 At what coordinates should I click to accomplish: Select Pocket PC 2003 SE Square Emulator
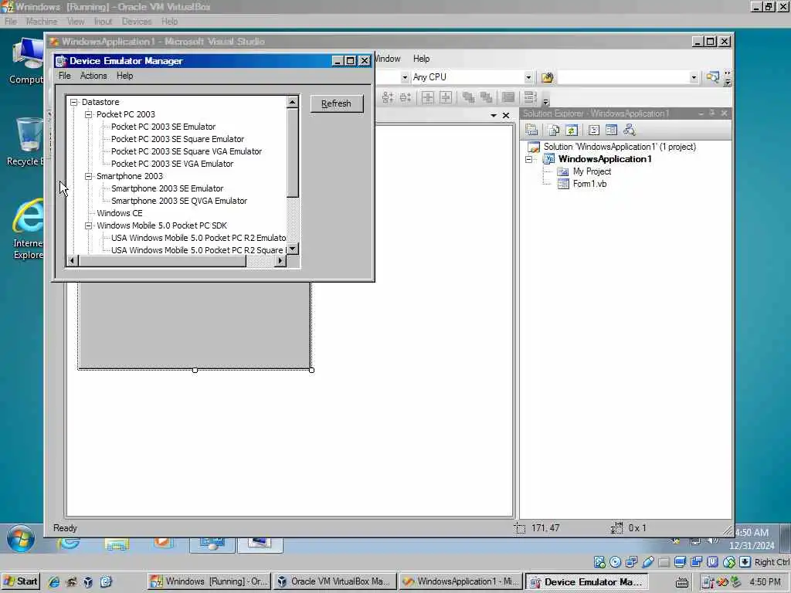tap(178, 139)
